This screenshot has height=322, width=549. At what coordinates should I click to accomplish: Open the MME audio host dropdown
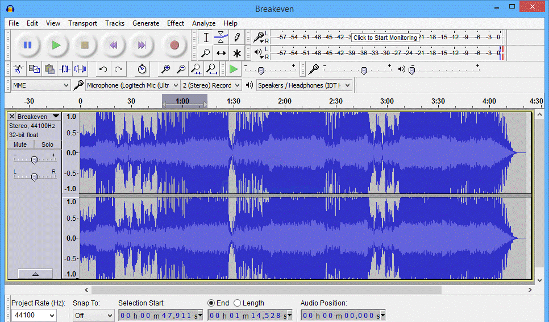40,85
